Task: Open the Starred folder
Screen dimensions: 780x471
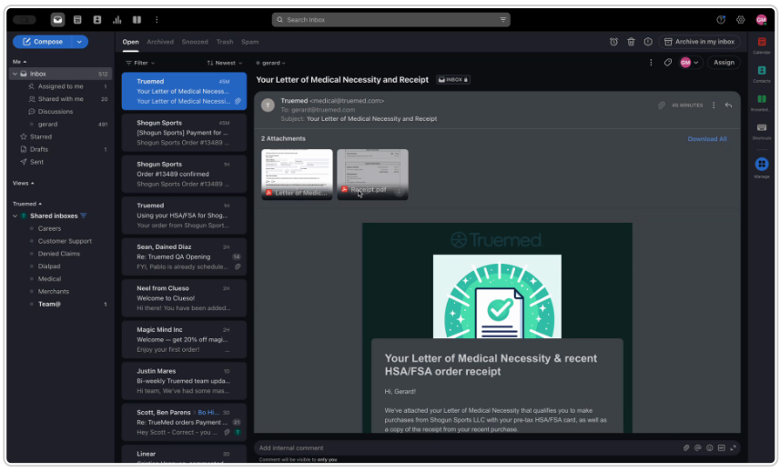Action: pos(41,136)
